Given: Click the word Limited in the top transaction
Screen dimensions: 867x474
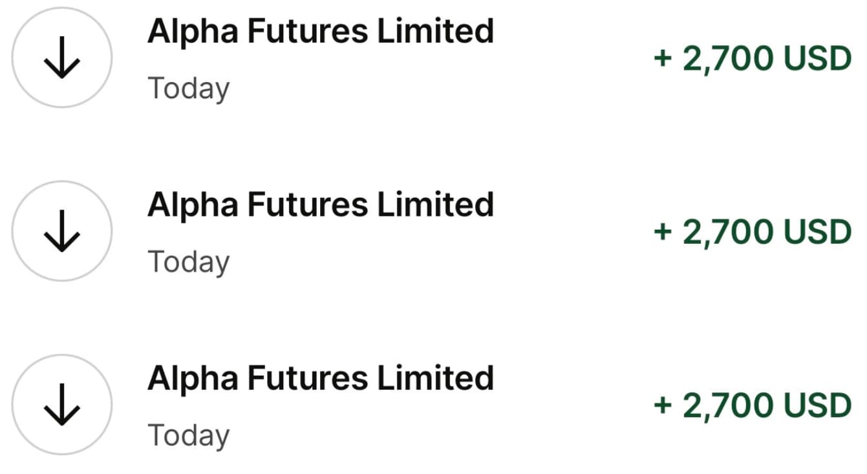Looking at the screenshot, I should pos(435,31).
